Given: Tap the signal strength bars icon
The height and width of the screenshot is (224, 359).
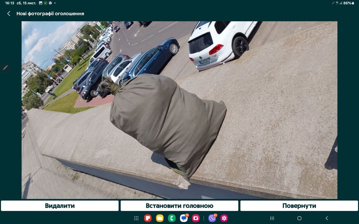Looking at the screenshot, I should [341, 3].
